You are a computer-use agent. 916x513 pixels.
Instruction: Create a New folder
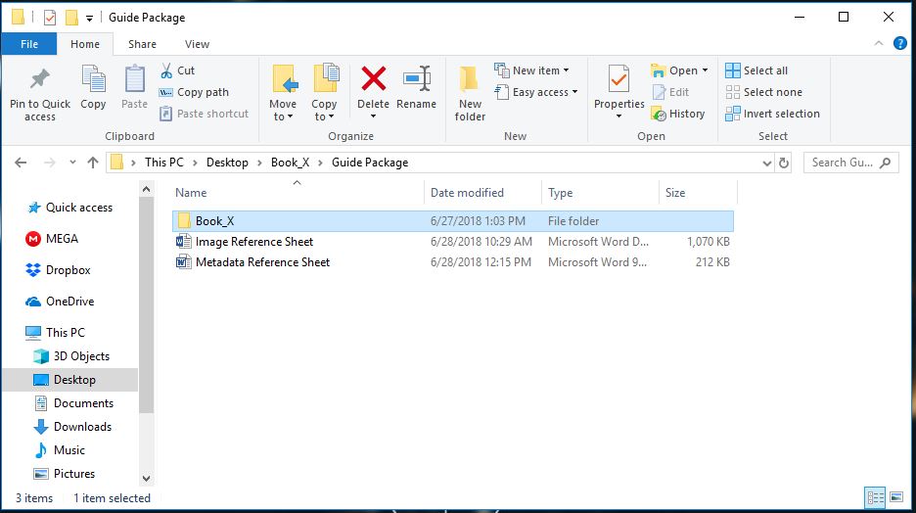click(471, 93)
